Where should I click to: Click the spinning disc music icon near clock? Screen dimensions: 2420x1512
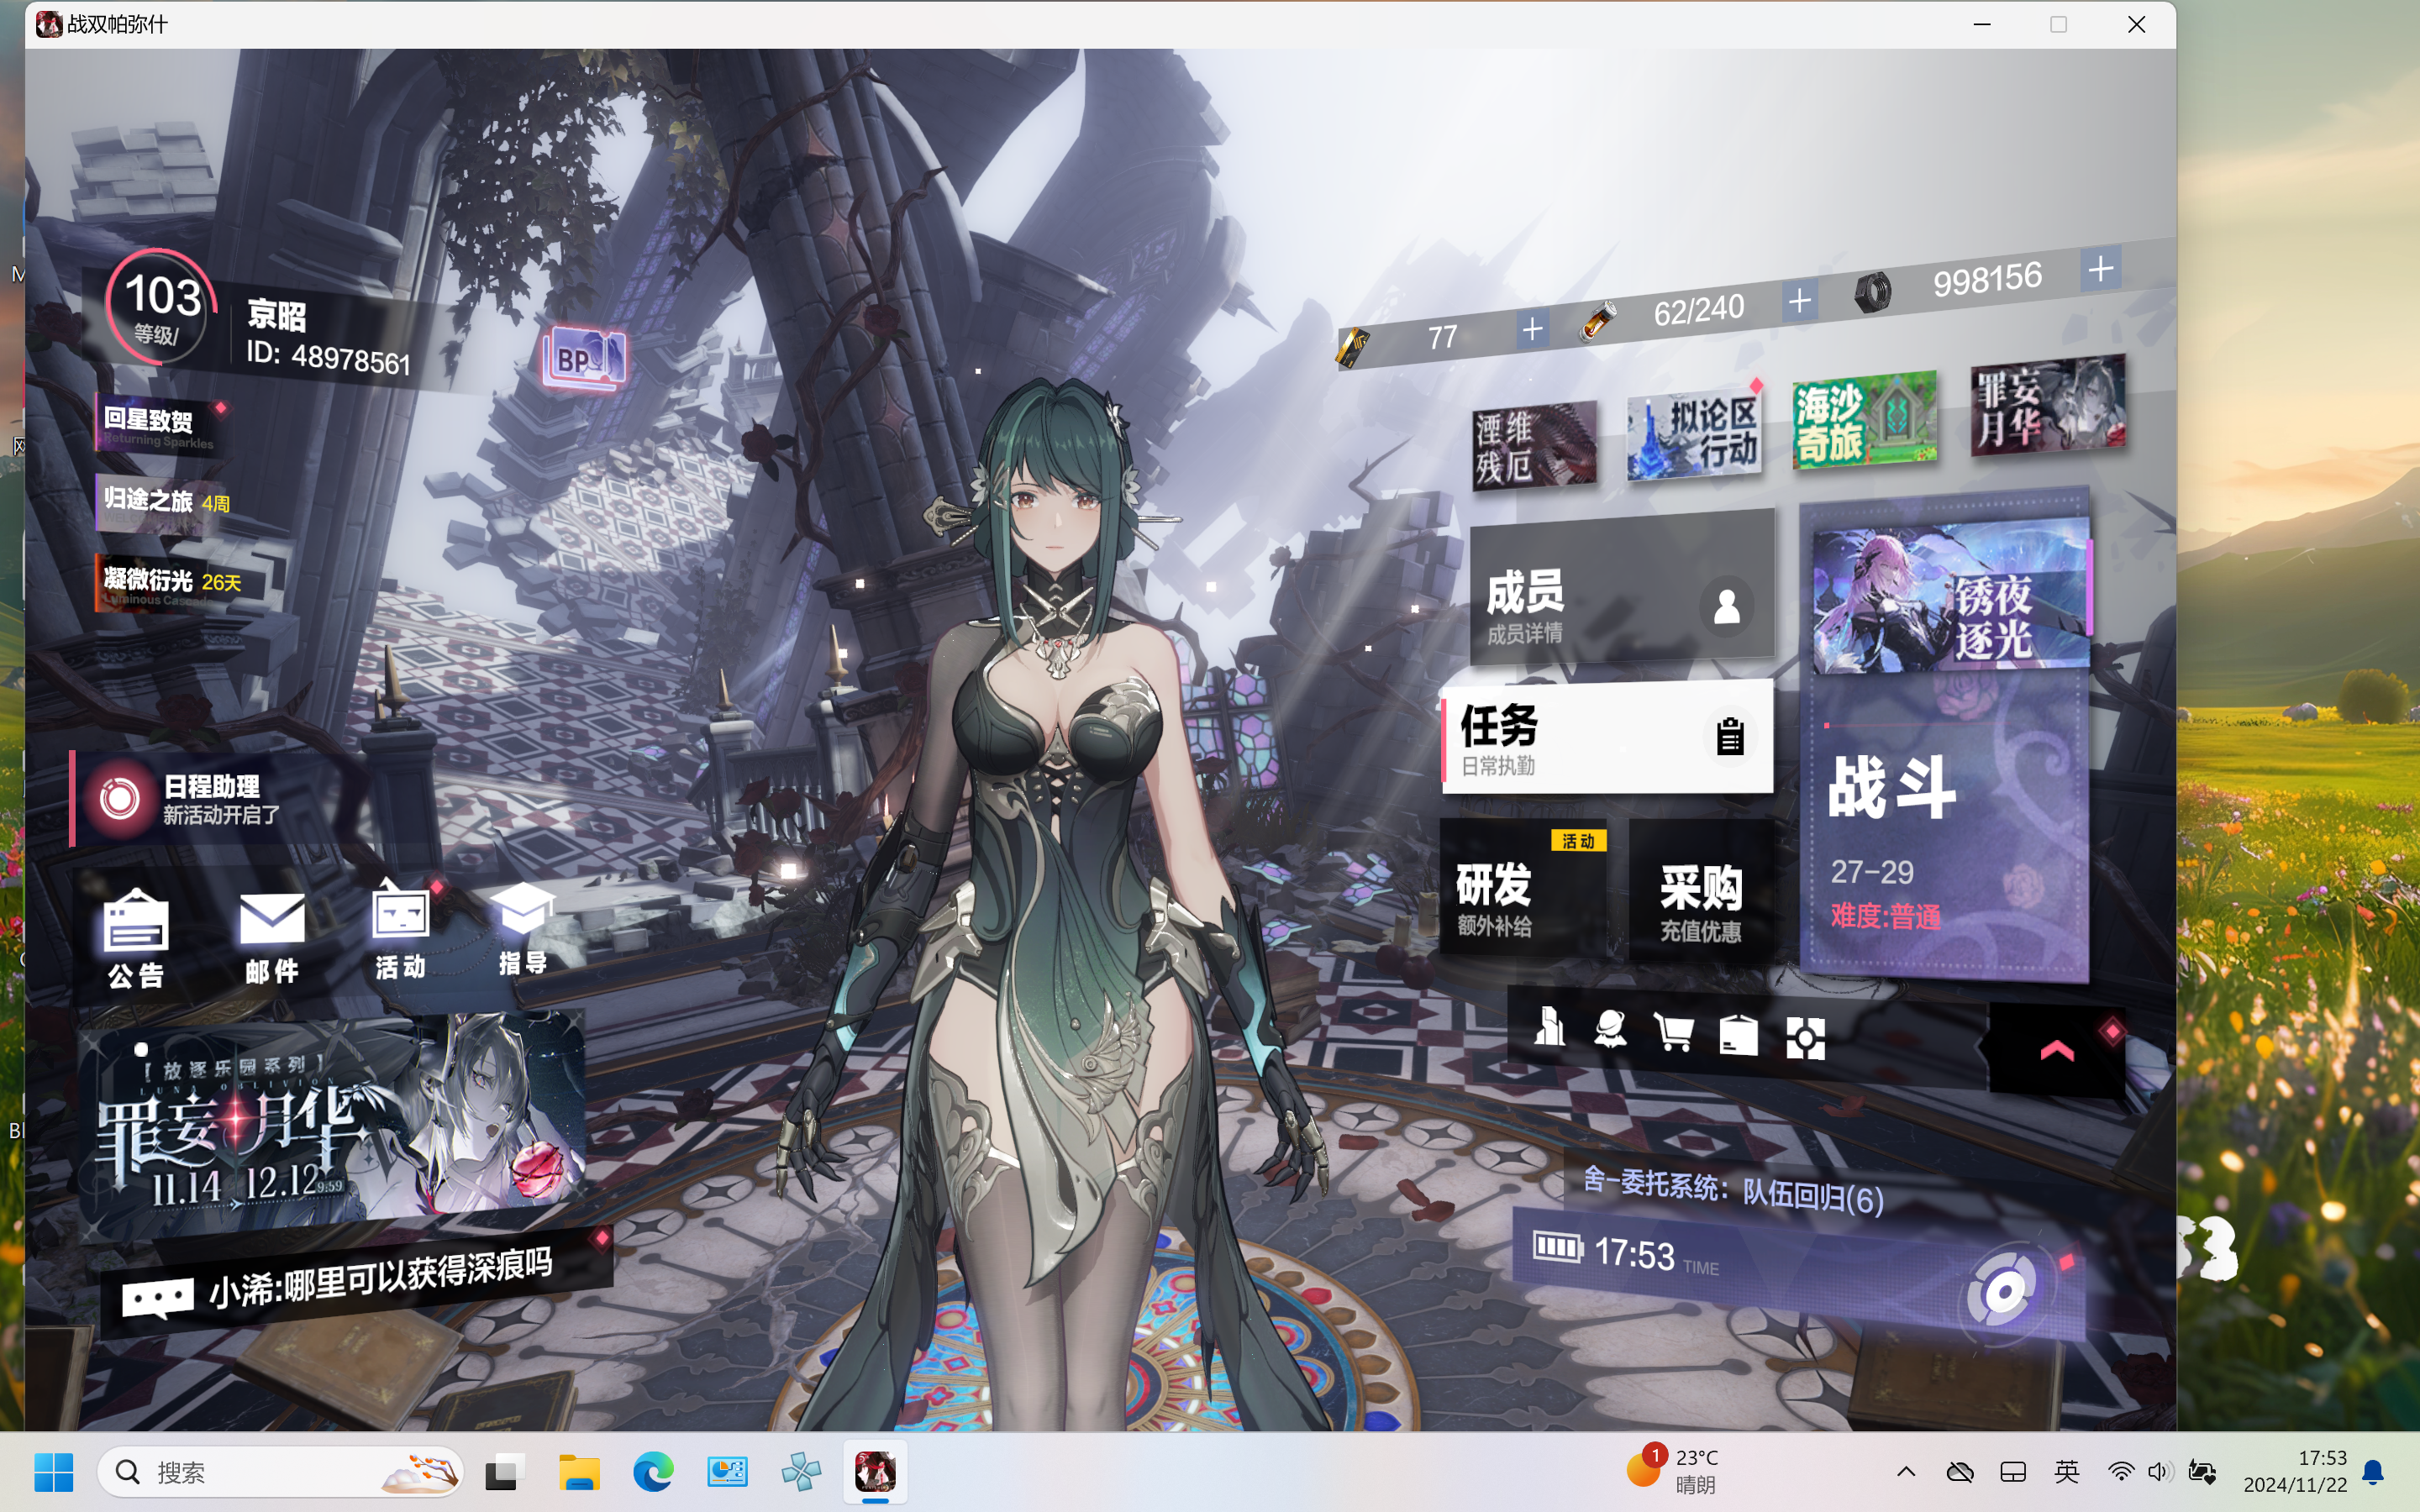[2002, 1291]
